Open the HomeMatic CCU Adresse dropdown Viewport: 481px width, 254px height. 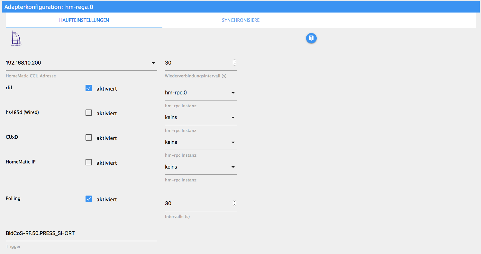[81, 63]
